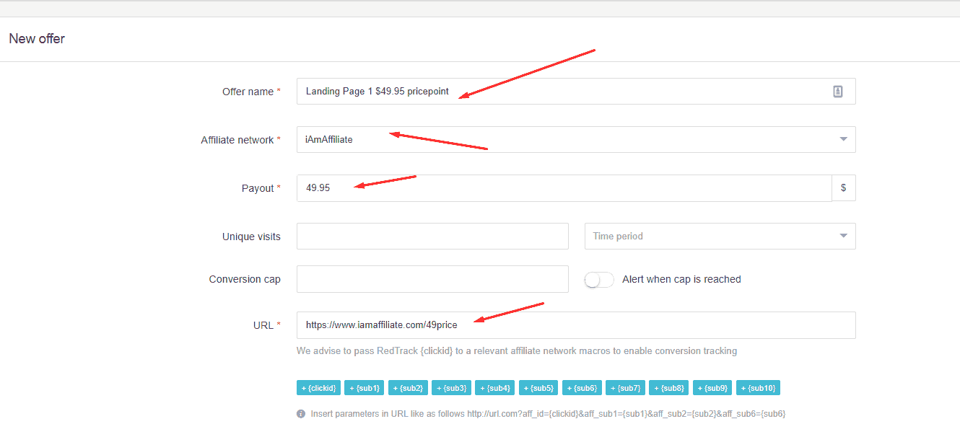This screenshot has width=960, height=437.
Task: Click the info icon beside Insert parameters hint
Action: point(301,414)
